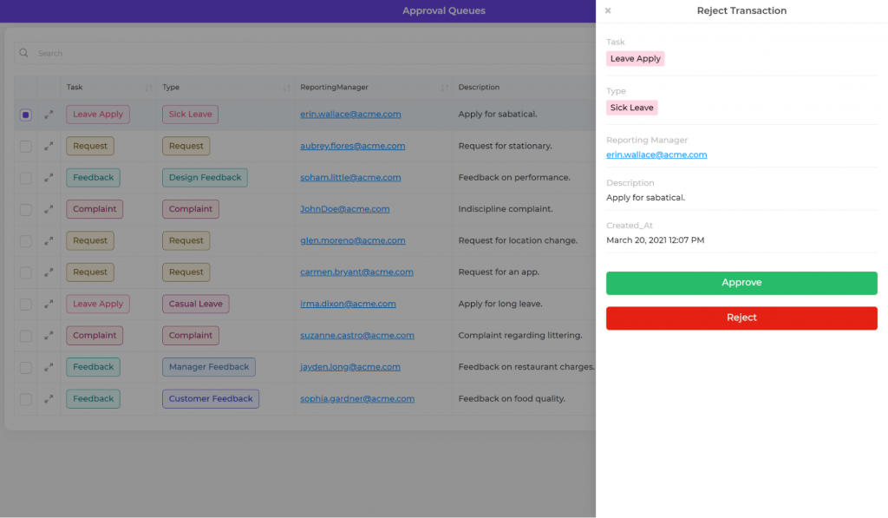This screenshot has width=888, height=518.
Task: Open details icon on the Design Feedback row
Action: [50, 177]
